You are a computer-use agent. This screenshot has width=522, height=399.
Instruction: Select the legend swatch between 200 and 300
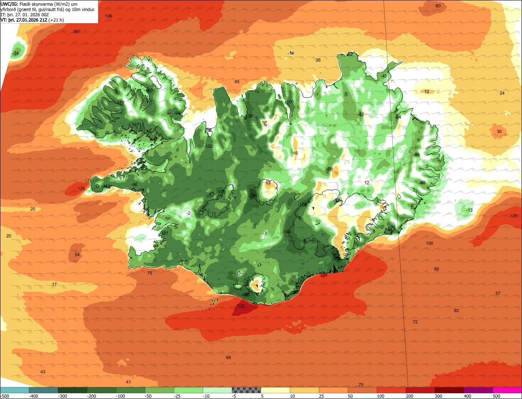click(420, 390)
